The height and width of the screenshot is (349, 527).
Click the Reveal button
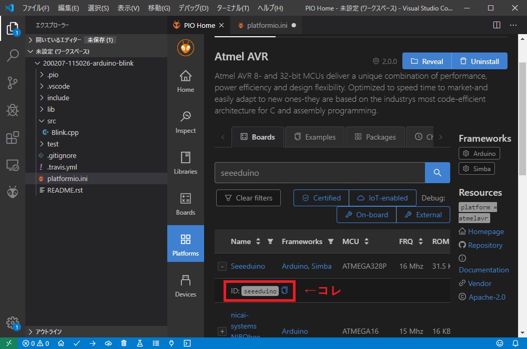427,61
